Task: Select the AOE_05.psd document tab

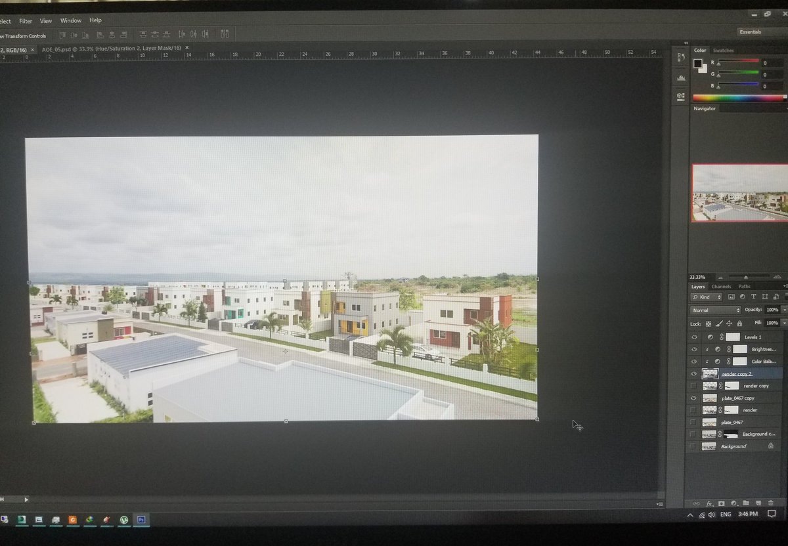Action: (x=112, y=49)
